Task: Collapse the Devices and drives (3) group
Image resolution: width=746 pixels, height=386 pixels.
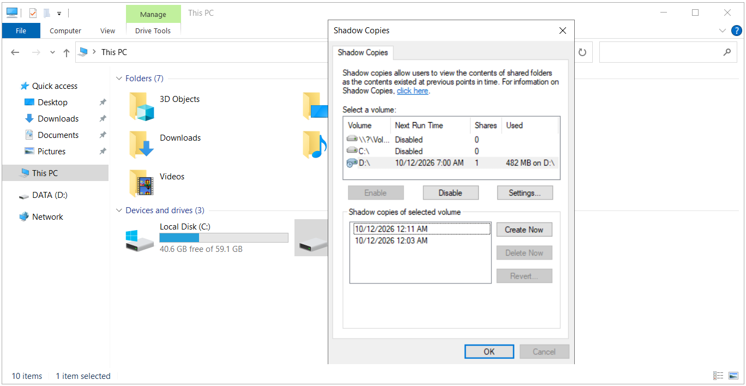Action: pyautogui.click(x=119, y=210)
